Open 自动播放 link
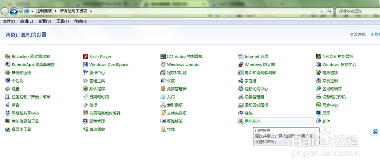 [97, 129]
